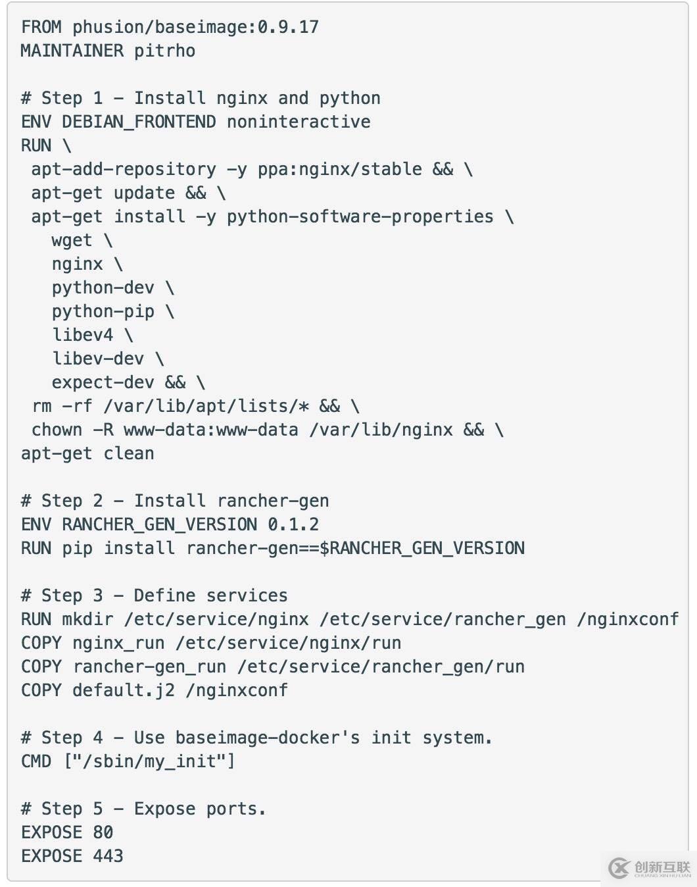This screenshot has width=697, height=887.
Task: Click the COPY default.j2 /nginxconf line
Action: 154,690
